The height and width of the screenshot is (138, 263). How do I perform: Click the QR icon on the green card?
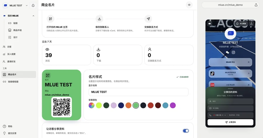(x=48, y=75)
